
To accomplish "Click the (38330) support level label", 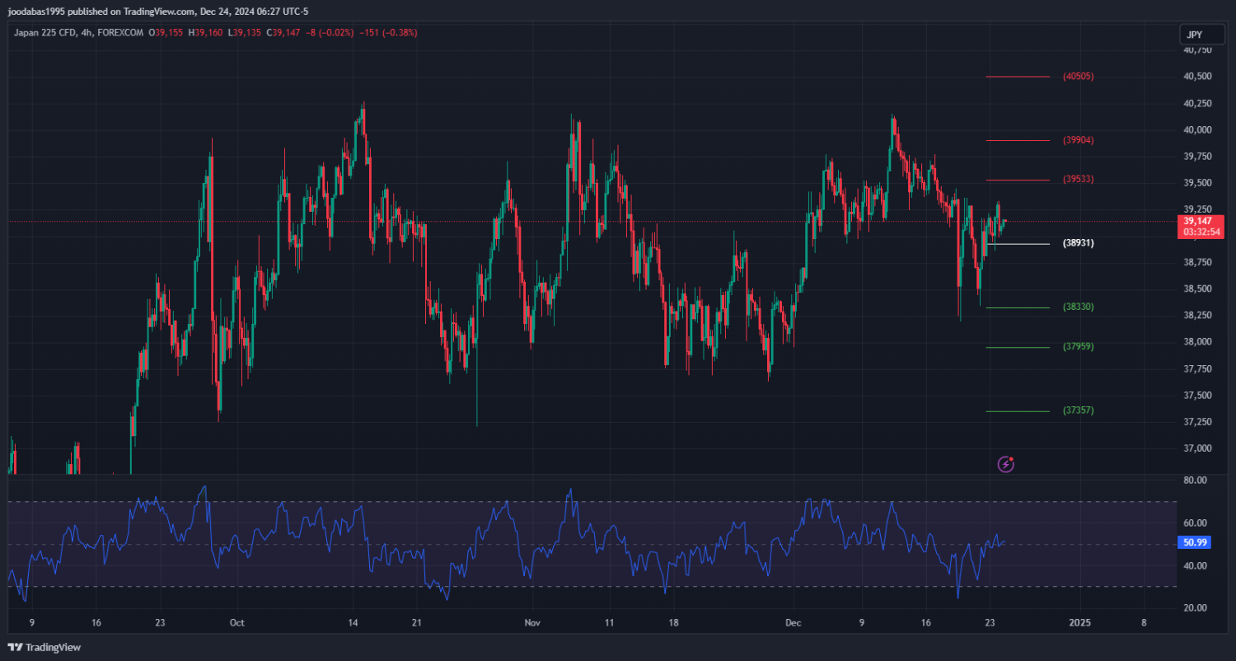I will coord(1078,307).
